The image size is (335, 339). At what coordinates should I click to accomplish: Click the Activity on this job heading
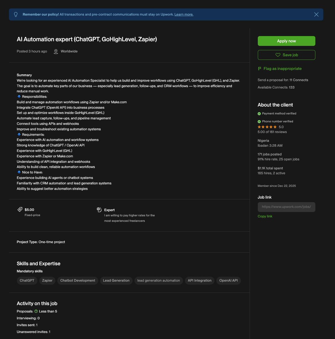tap(37, 303)
